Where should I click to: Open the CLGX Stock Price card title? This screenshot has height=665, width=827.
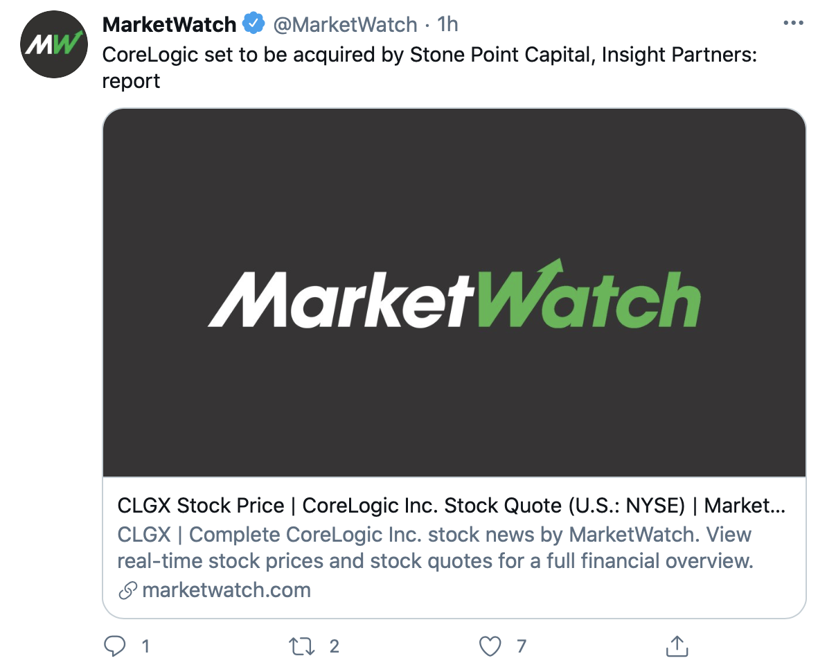(x=451, y=506)
